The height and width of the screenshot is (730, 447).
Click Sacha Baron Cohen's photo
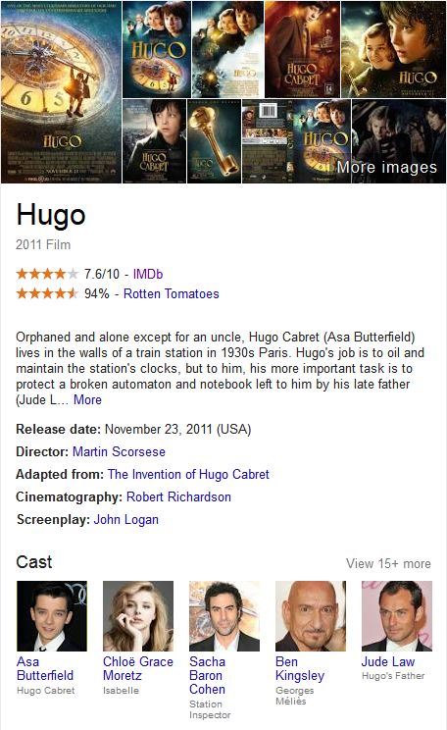point(224,616)
